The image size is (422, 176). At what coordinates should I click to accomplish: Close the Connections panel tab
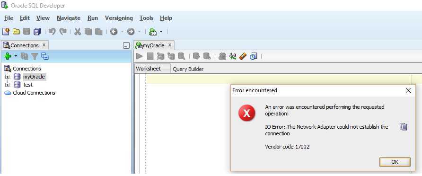tap(44, 45)
